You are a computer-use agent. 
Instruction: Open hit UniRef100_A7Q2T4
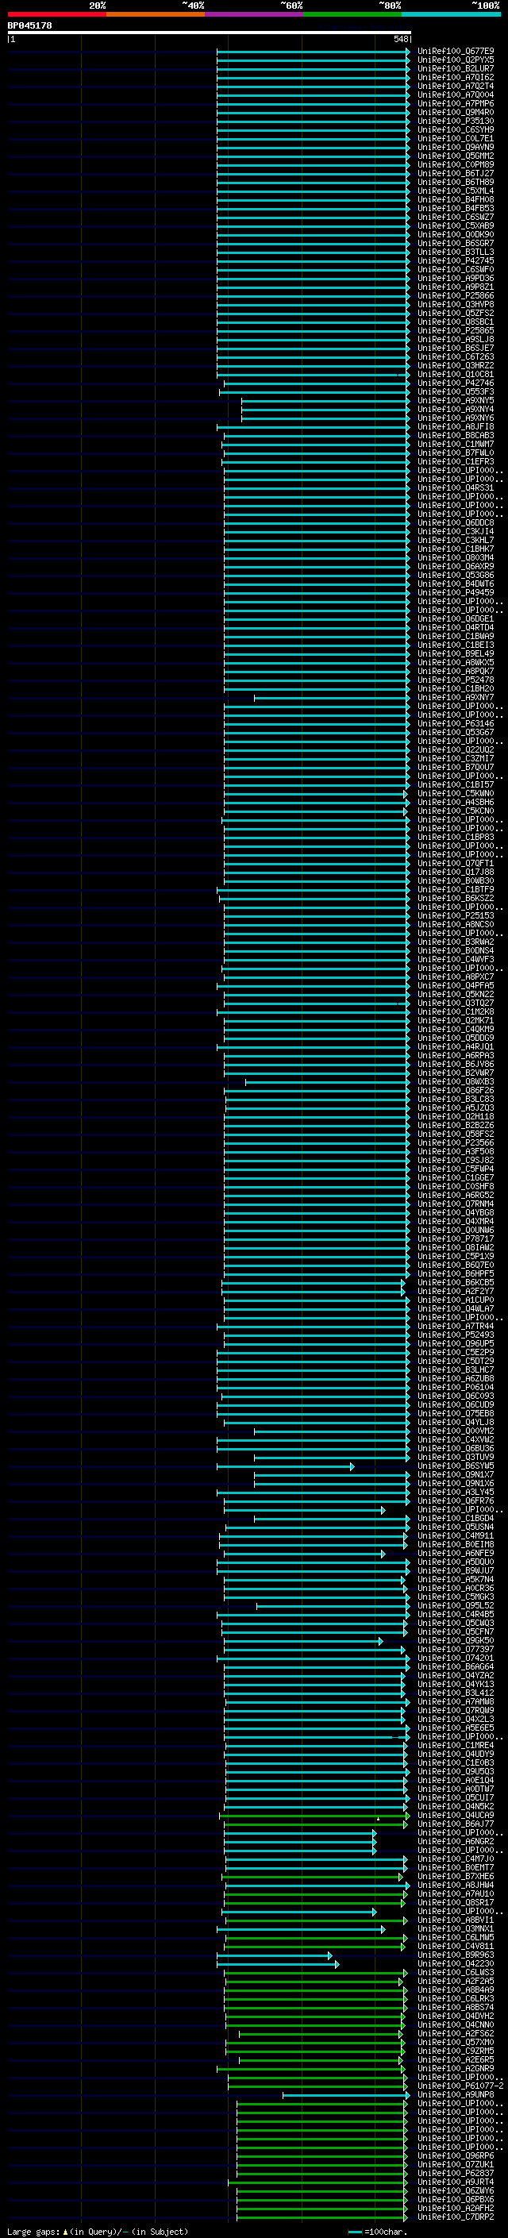click(x=455, y=86)
